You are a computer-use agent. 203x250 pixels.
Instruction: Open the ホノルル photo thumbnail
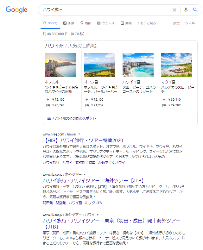(60, 65)
